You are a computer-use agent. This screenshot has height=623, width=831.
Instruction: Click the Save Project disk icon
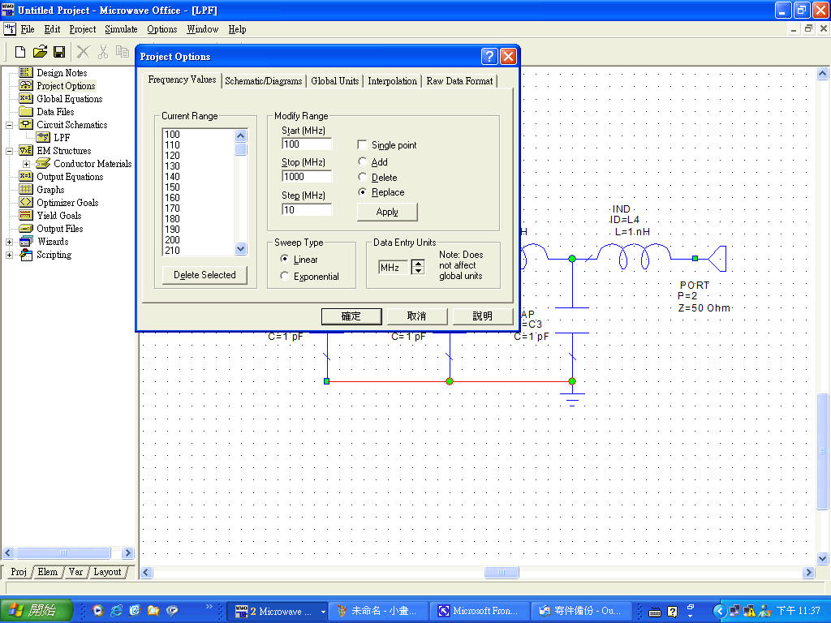59,51
